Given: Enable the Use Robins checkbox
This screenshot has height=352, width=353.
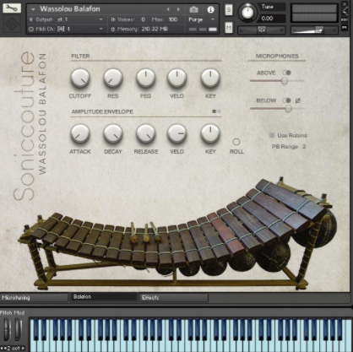Looking at the screenshot, I should tap(272, 135).
